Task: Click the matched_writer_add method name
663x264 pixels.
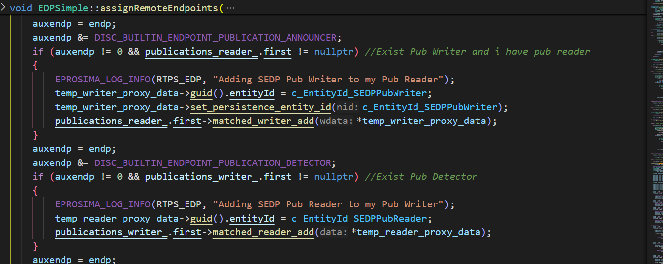Action: [x=263, y=121]
